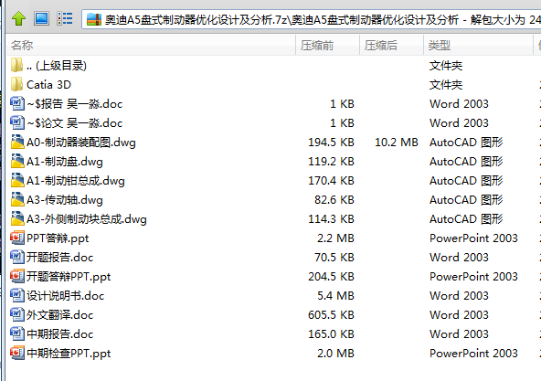The height and width of the screenshot is (381, 541).
Task: Click file name 设计说明书.doc
Action: point(65,296)
